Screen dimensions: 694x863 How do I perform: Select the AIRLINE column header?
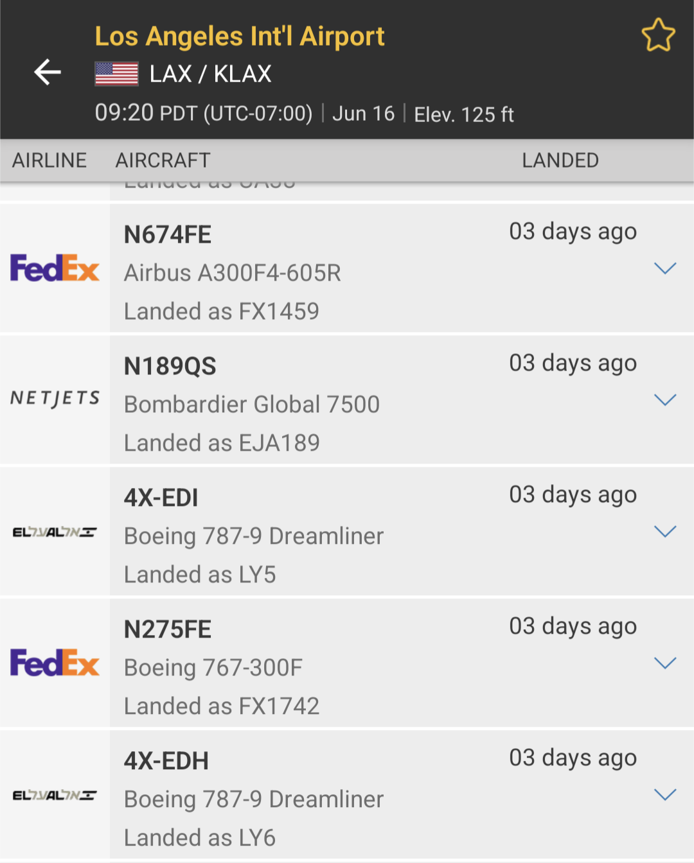coord(49,161)
